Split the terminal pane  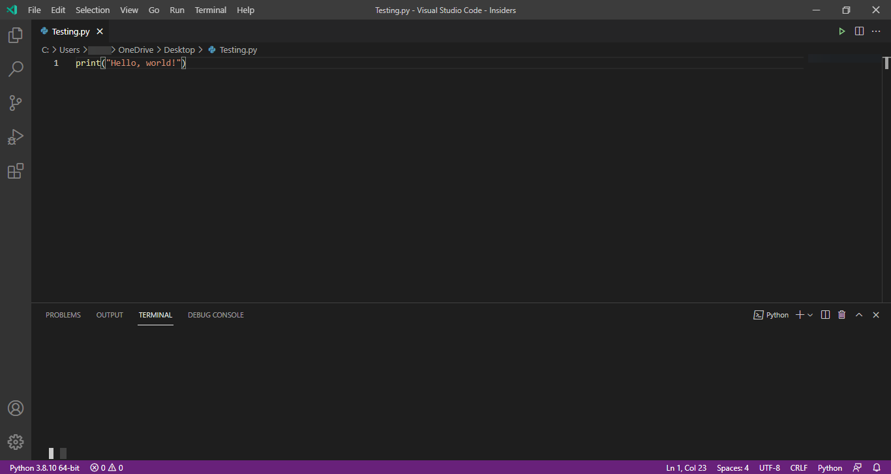825,314
